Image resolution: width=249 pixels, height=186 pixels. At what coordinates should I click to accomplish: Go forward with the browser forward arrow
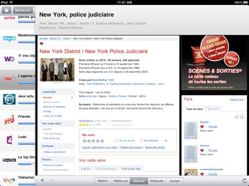(52, 180)
